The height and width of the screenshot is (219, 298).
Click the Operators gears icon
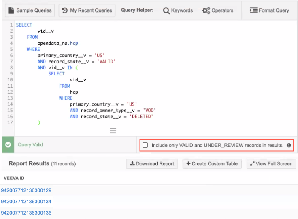(x=206, y=10)
